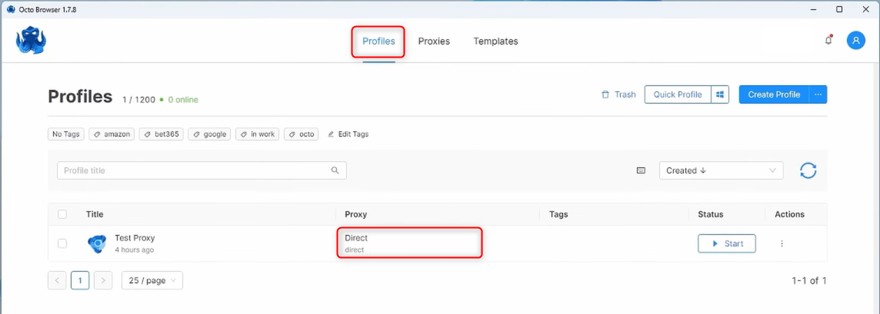This screenshot has height=314, width=880.
Task: Start the Test Proxy profile
Action: pos(727,243)
